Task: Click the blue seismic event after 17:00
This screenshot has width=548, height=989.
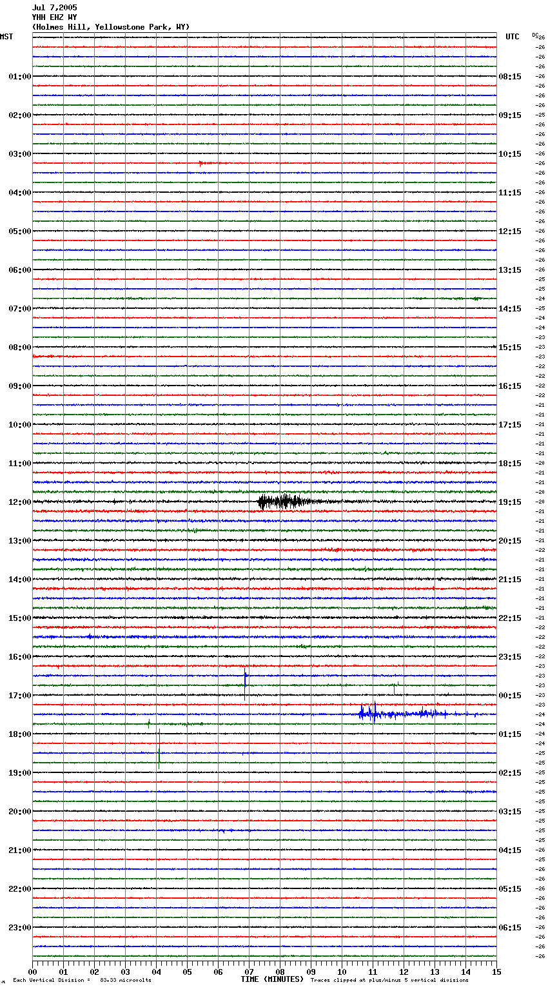Action: 403,713
